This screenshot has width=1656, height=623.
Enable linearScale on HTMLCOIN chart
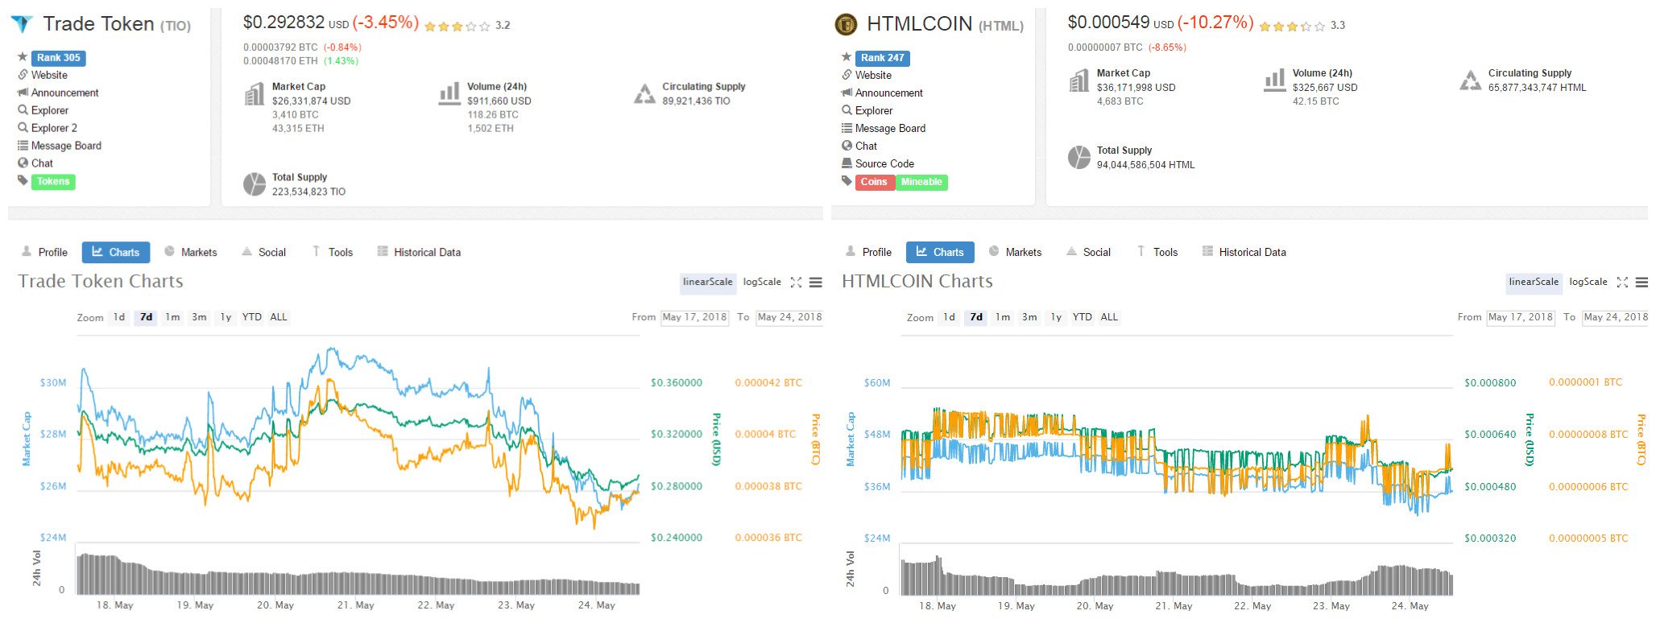click(x=1534, y=283)
